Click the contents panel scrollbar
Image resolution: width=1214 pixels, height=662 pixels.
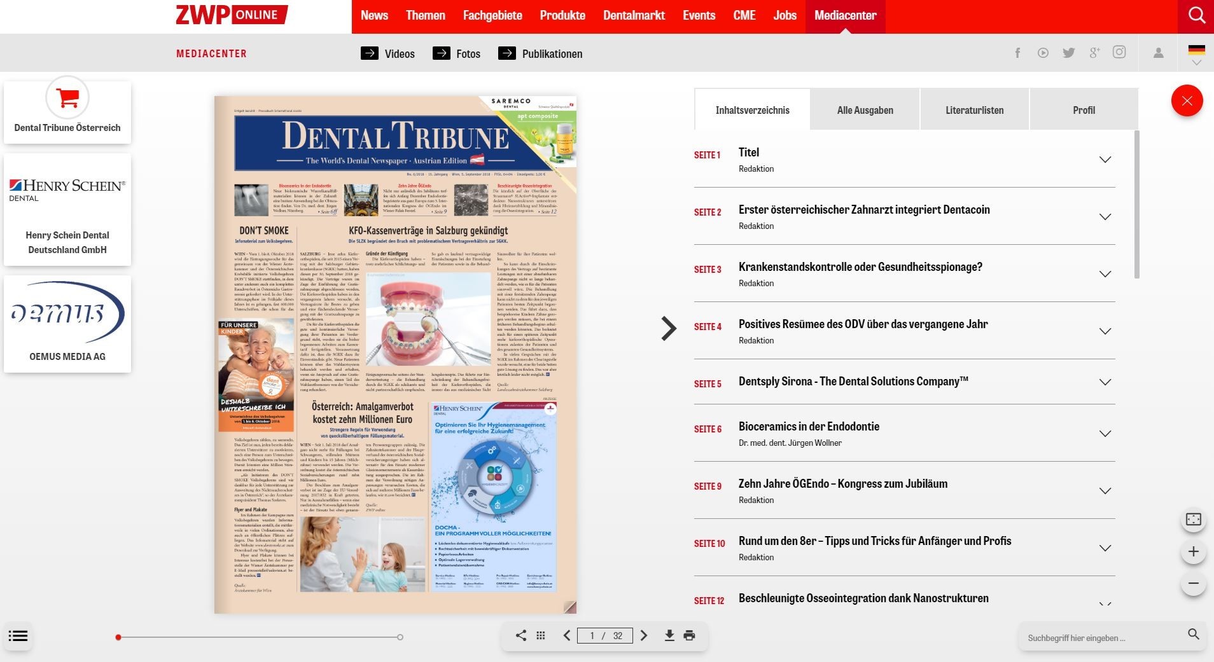(1136, 205)
